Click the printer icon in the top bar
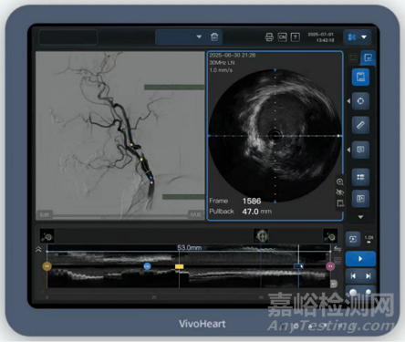The image size is (405, 342). [x=269, y=37]
